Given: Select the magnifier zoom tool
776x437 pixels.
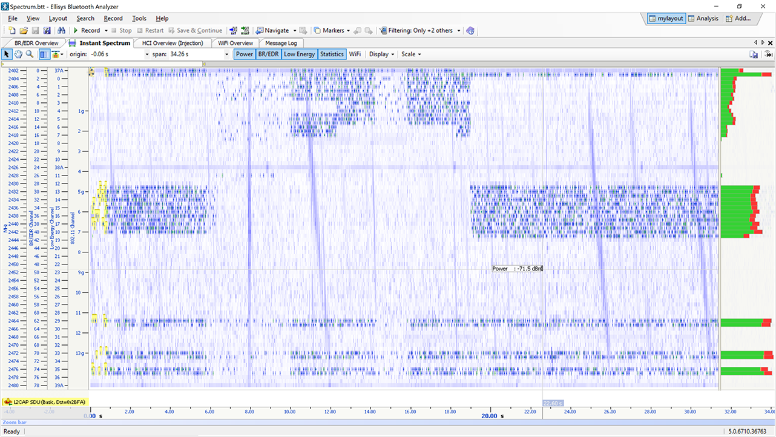Looking at the screenshot, I should pos(29,54).
